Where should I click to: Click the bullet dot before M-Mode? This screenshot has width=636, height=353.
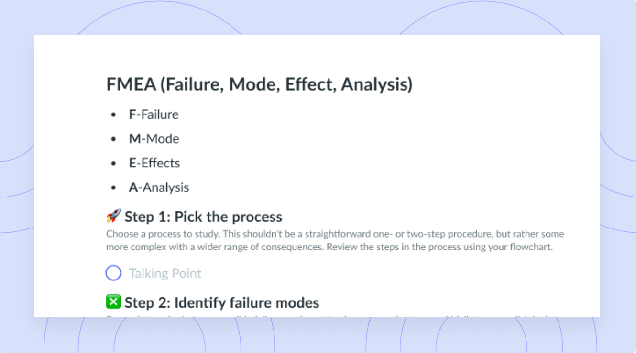[x=113, y=139]
